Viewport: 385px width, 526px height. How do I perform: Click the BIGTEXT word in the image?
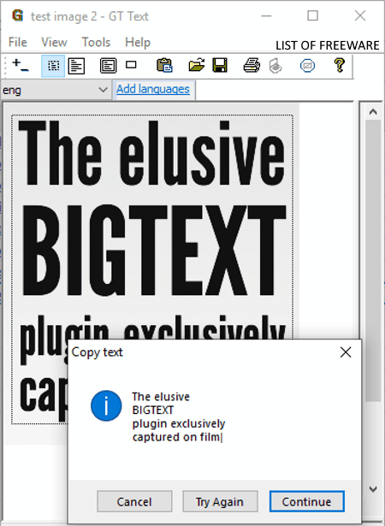click(x=155, y=251)
